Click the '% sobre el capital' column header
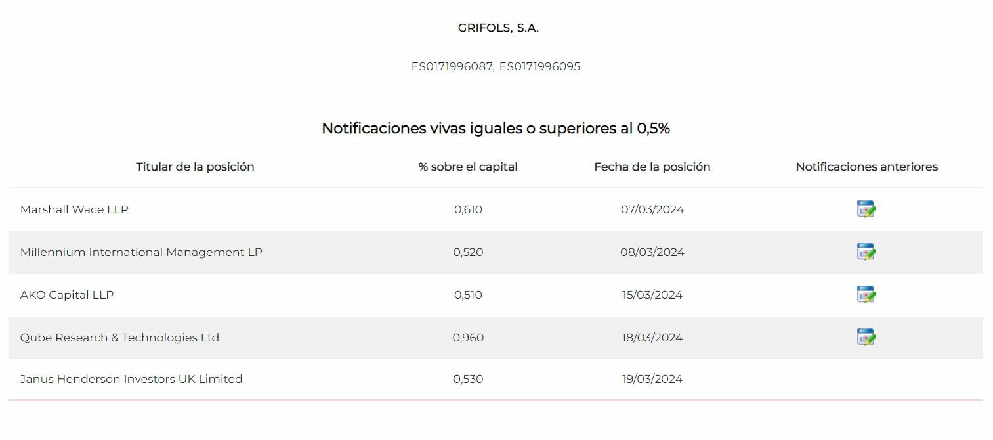993x440 pixels. tap(468, 167)
